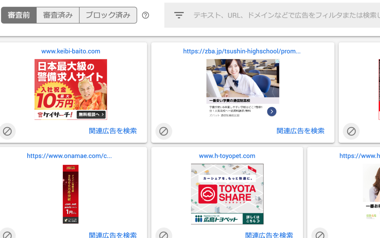The height and width of the screenshot is (238, 380).
Task: Click 関連広告を検索 under h-toyopet ad
Action: tap(269, 235)
